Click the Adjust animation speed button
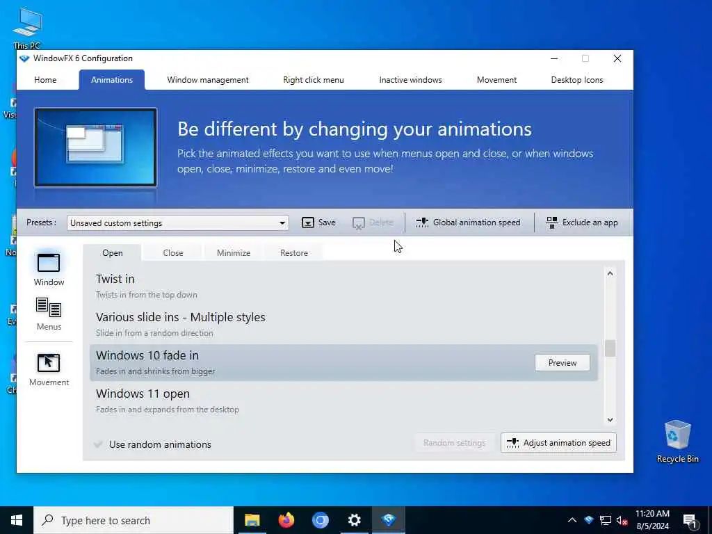 [x=558, y=443]
